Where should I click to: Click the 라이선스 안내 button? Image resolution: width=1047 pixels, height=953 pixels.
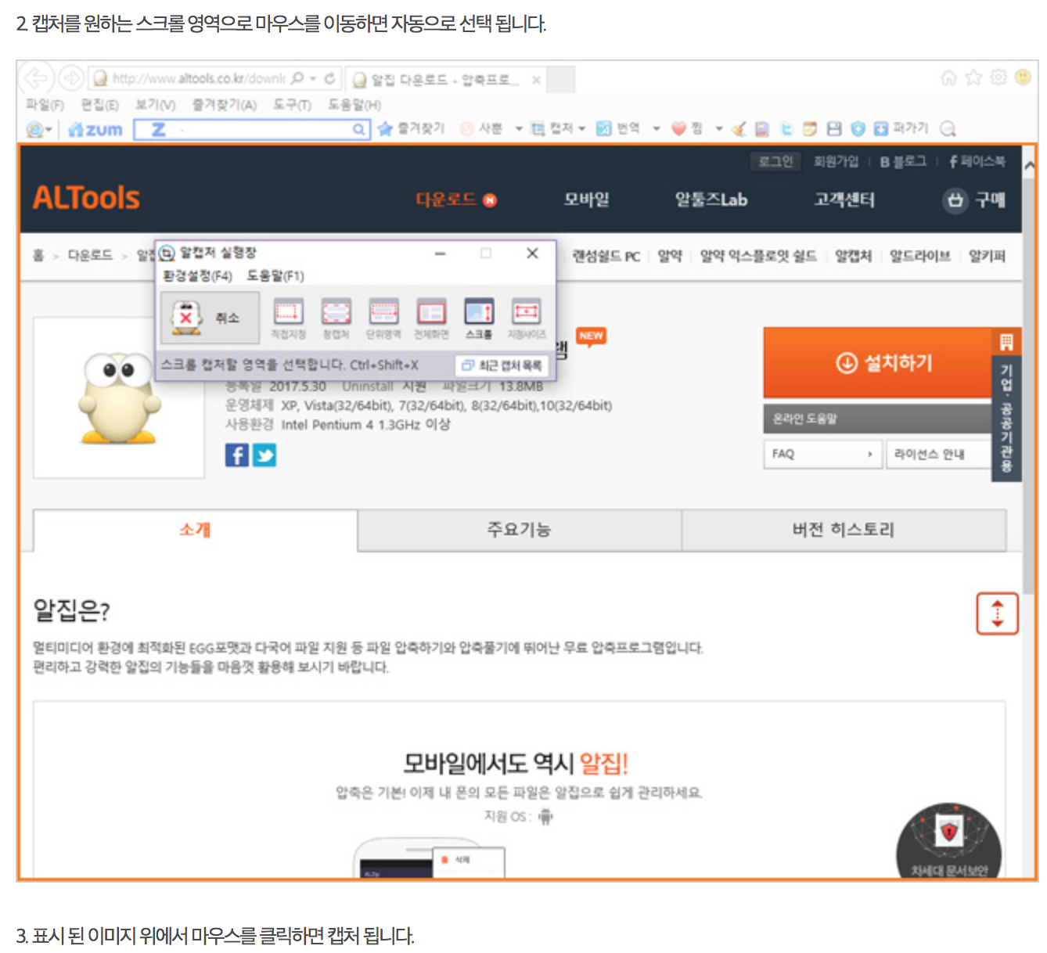[x=939, y=454]
